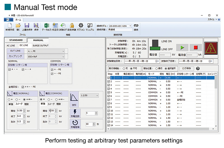Toggle the Step 5 row checkbox
224x148 pixels.
coord(109,92)
